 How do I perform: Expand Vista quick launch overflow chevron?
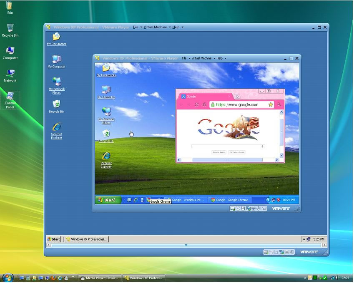point(73,277)
